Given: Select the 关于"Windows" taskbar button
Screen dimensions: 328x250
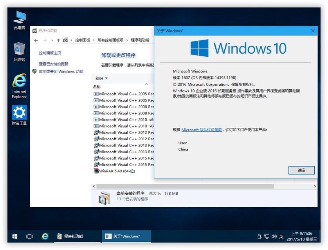Looking at the screenshot, I should (x=126, y=236).
